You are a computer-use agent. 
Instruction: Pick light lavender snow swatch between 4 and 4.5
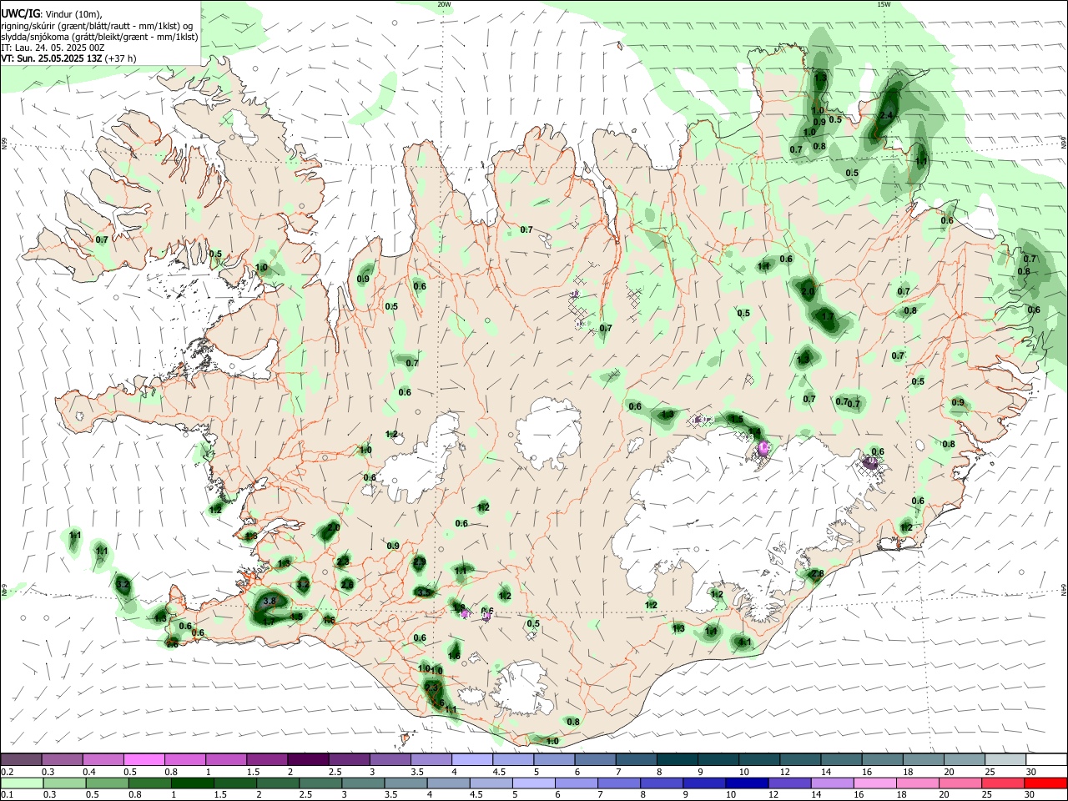click(x=472, y=760)
